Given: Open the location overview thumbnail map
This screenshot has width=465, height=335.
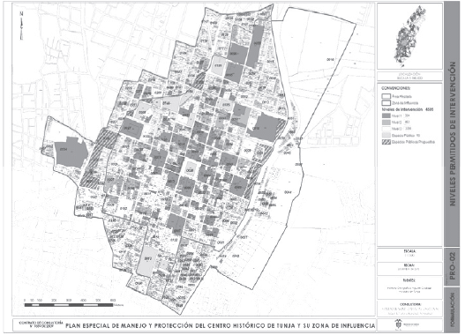Looking at the screenshot, I should (409, 36).
